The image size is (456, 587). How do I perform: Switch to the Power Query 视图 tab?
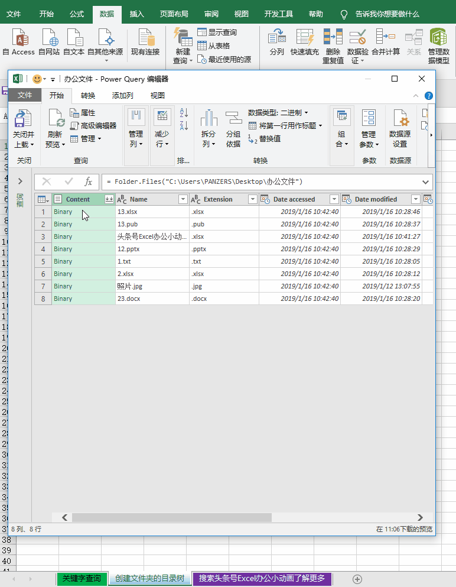pyautogui.click(x=158, y=95)
